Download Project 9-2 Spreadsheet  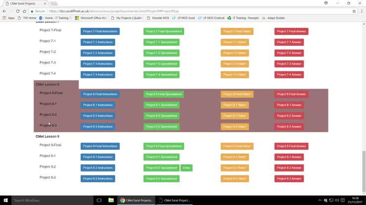162,168
